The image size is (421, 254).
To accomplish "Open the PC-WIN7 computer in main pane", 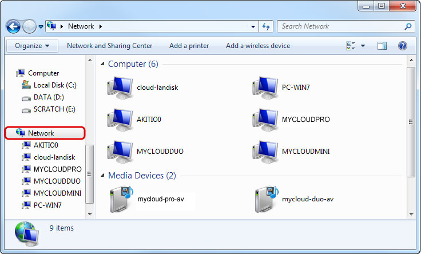I will pos(265,88).
